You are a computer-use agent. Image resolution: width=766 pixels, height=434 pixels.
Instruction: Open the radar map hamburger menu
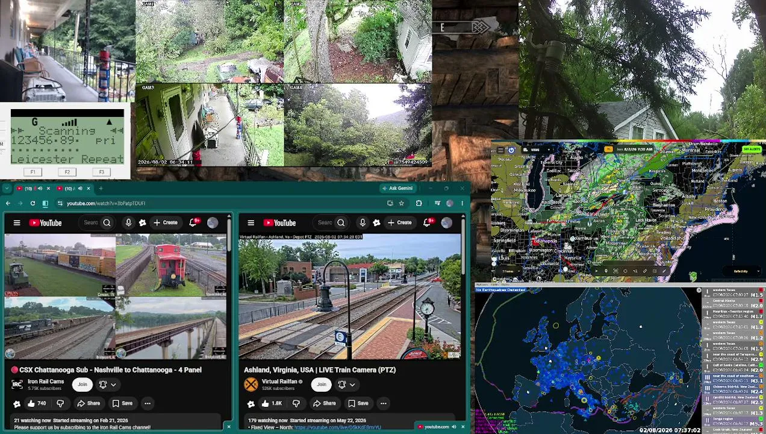(x=500, y=150)
